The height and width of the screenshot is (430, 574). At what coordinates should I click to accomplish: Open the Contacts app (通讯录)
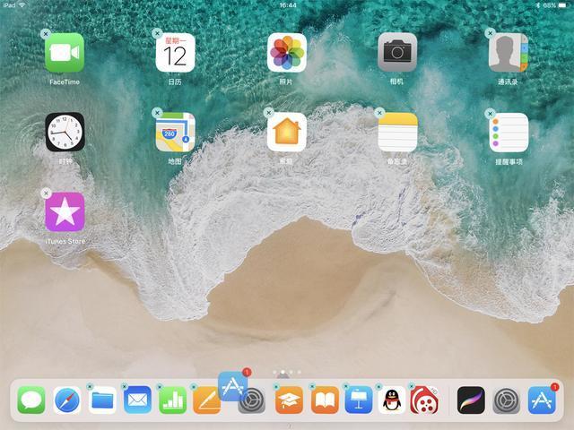point(509,53)
